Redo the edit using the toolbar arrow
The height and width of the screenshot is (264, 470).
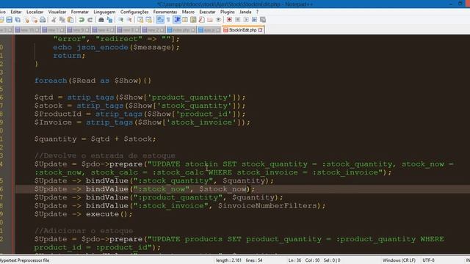(90, 20)
